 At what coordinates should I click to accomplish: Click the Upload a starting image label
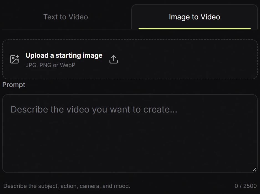click(64, 55)
